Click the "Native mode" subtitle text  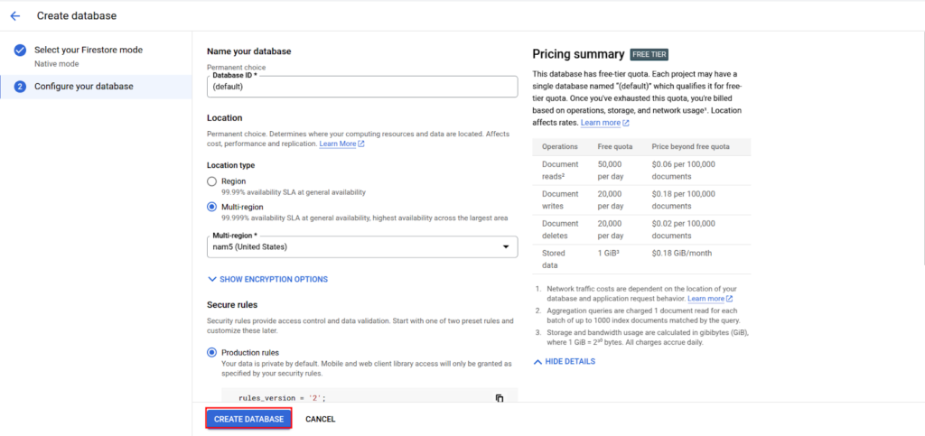[x=57, y=63]
